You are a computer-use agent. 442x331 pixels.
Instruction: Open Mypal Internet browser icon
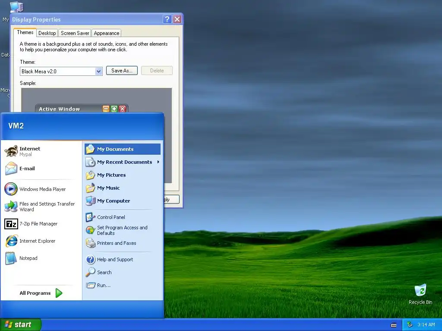coord(11,151)
